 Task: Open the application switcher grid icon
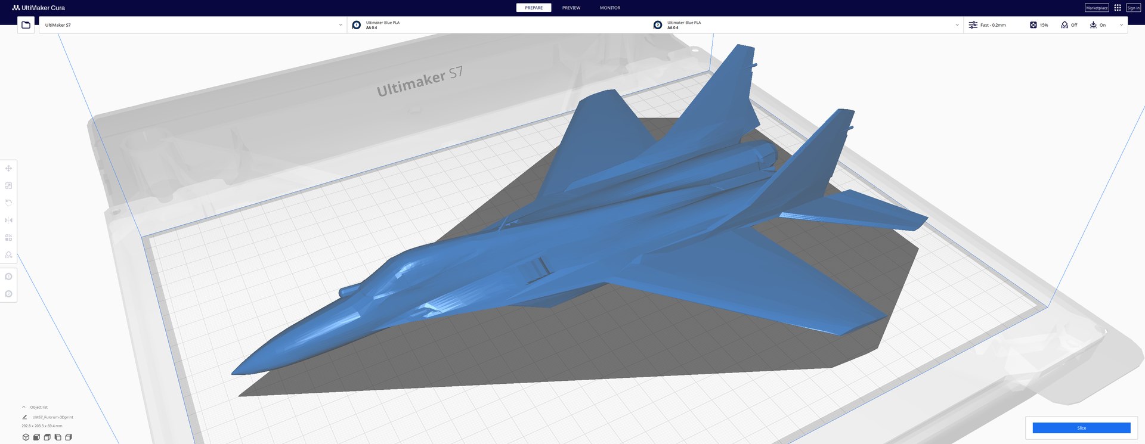click(1118, 8)
